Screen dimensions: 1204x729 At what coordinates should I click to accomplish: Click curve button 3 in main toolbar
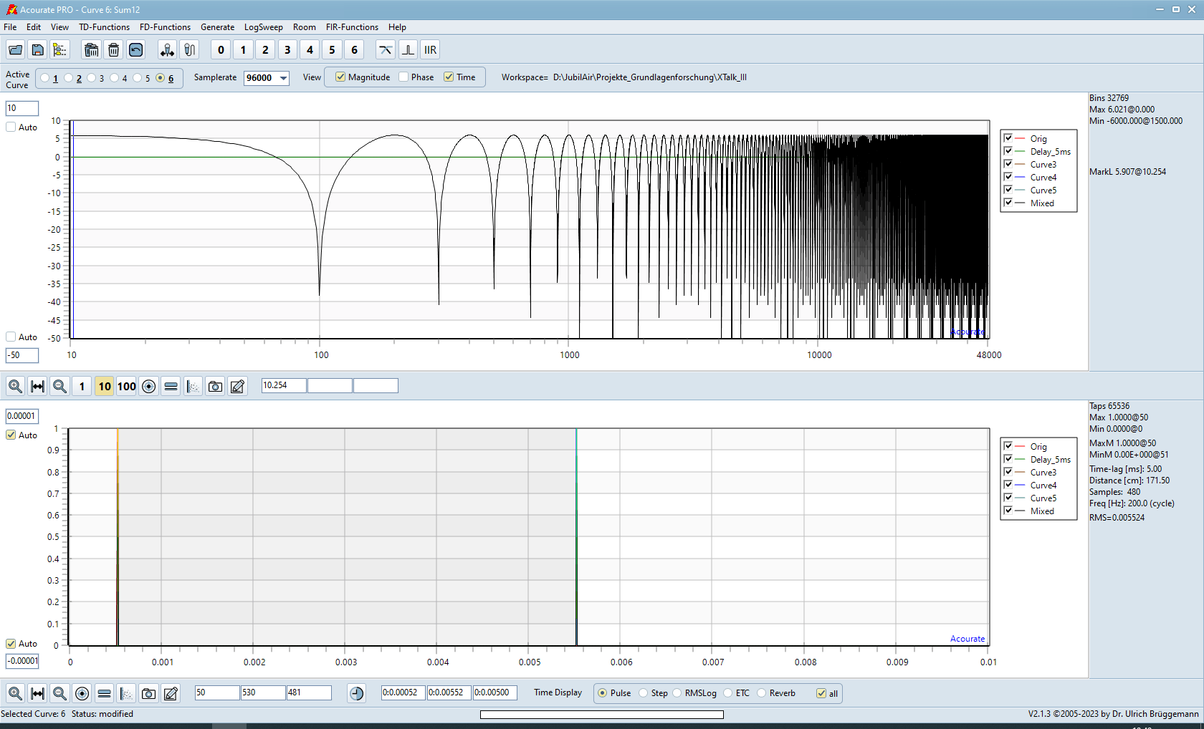click(x=287, y=49)
